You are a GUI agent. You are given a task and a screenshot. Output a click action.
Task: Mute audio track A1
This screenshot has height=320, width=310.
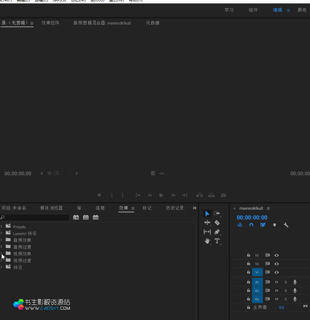point(276,282)
